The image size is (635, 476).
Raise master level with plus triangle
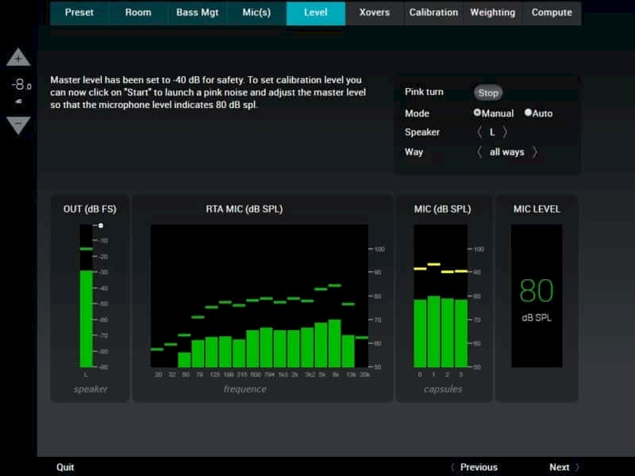(18, 57)
